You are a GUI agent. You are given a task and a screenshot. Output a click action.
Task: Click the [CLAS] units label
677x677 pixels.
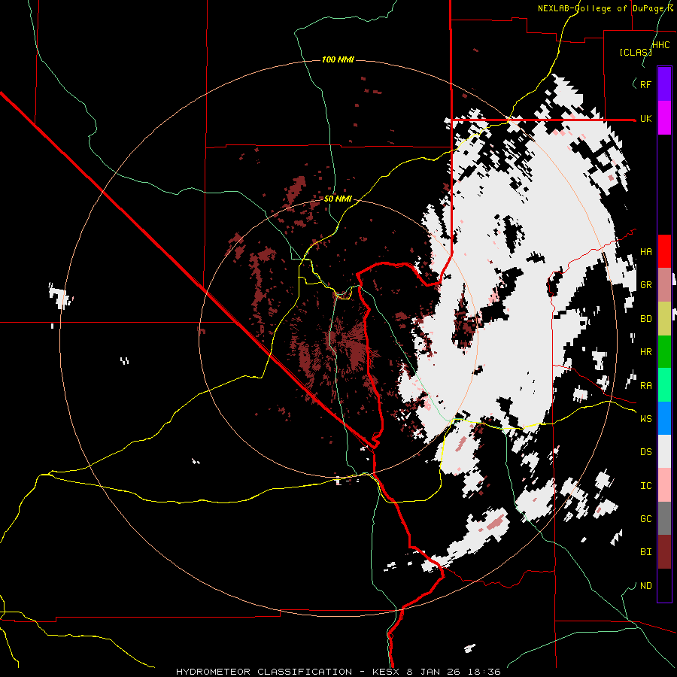(x=636, y=53)
